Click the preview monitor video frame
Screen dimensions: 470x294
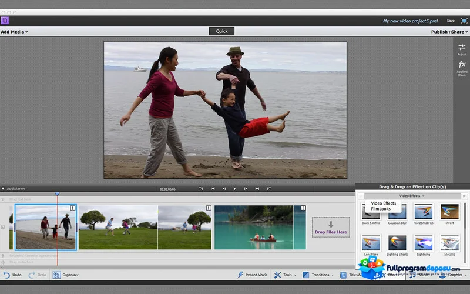225,110
